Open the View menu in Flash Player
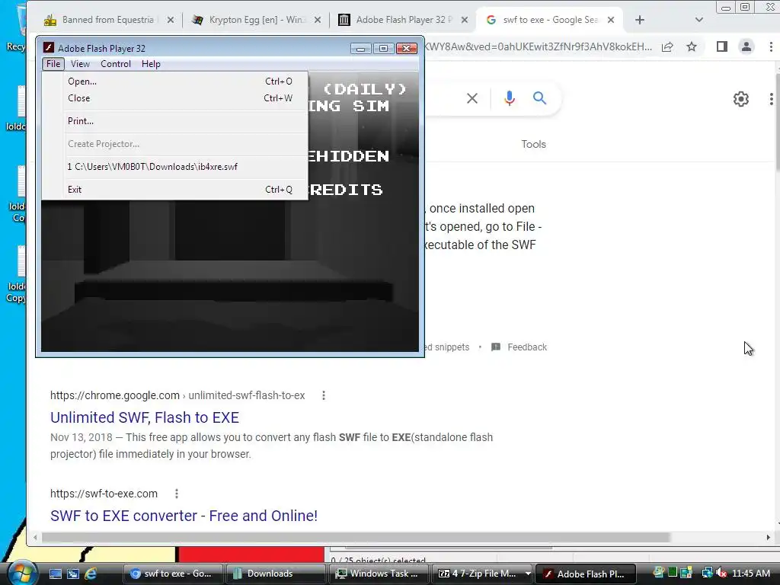Viewport: 780px width, 585px height. (x=80, y=64)
